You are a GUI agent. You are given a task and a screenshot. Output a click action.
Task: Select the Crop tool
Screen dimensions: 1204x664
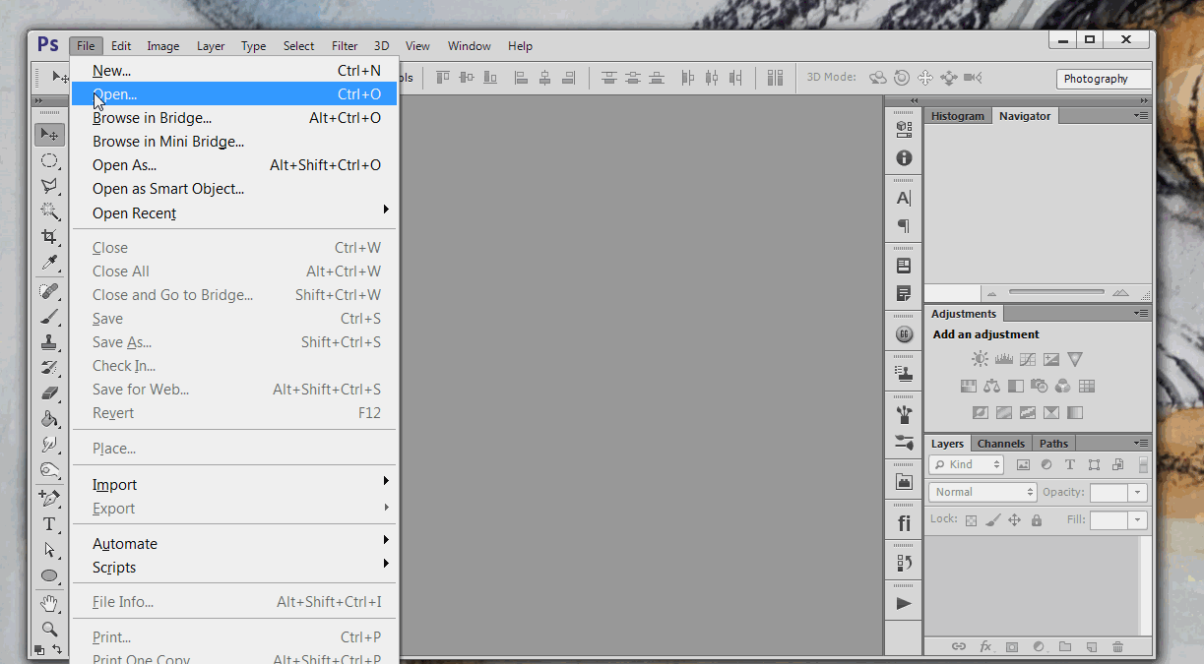tap(49, 237)
